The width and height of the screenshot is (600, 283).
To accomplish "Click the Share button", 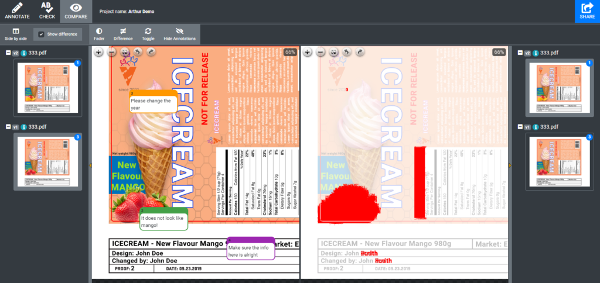I will (587, 12).
